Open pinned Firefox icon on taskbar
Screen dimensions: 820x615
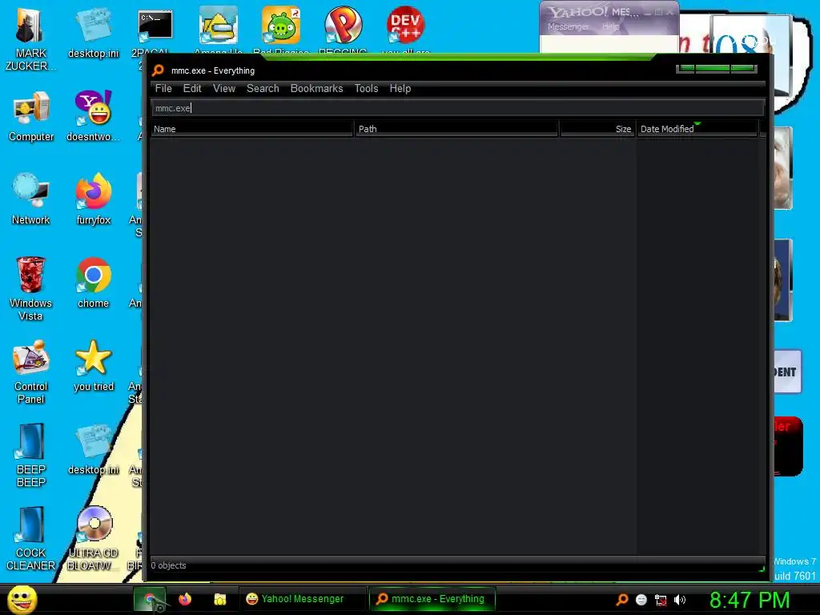pyautogui.click(x=185, y=599)
